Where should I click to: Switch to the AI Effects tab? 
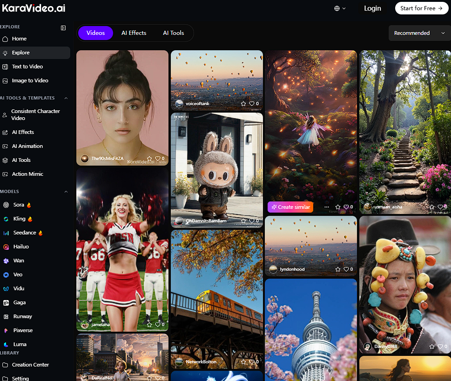[134, 33]
